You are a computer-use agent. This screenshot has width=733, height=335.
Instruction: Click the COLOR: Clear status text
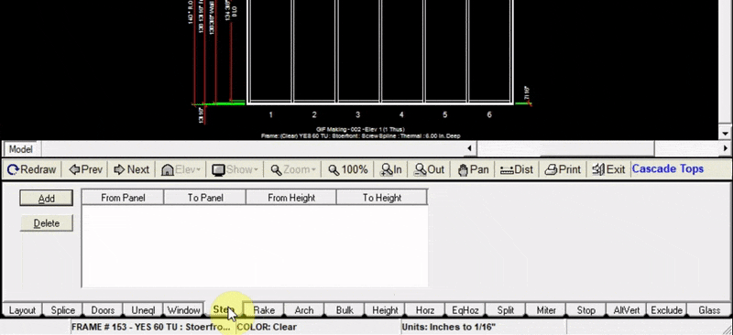click(x=267, y=327)
